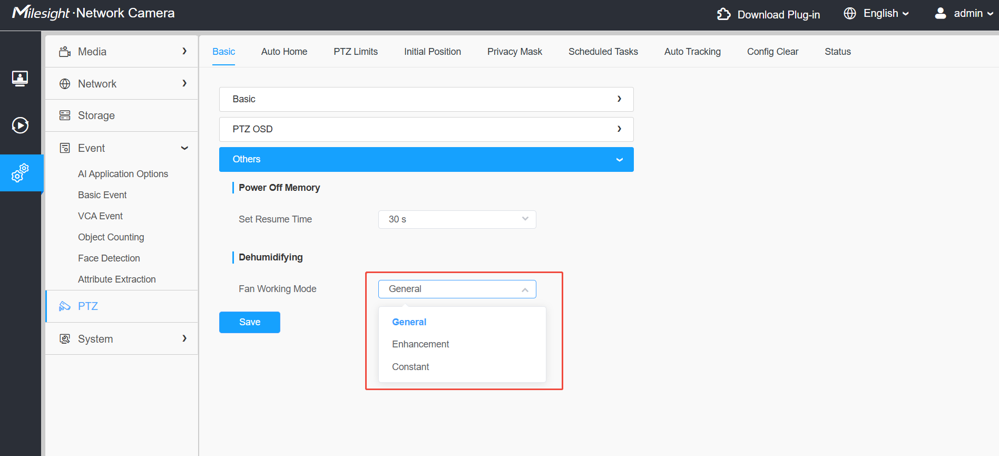Open the Face Detection submenu item
The width and height of the screenshot is (999, 456).
click(109, 258)
